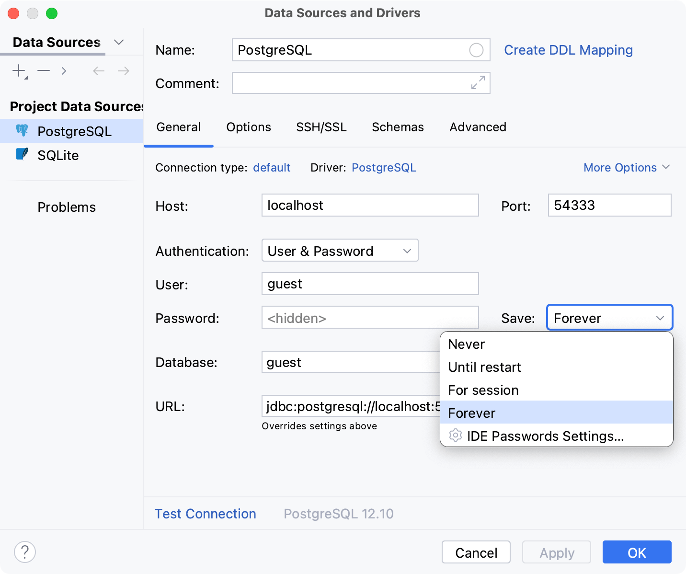Navigate back using the left arrow icon
Image resolution: width=686 pixels, height=574 pixels.
pyautogui.click(x=98, y=70)
